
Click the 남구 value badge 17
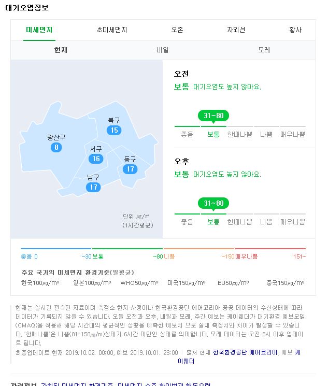93,187
